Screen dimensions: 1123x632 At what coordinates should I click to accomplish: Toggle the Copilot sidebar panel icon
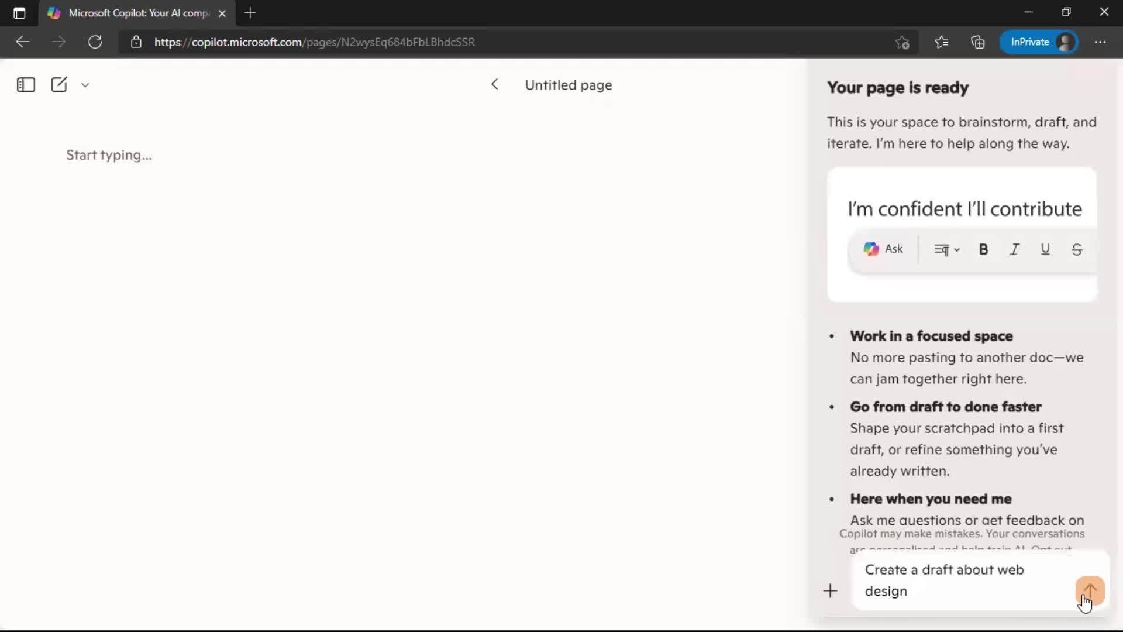pyautogui.click(x=26, y=85)
